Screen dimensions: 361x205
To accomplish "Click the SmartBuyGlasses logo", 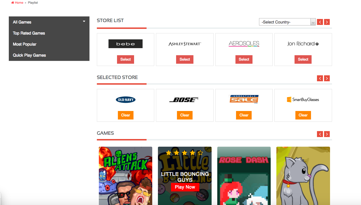I will [x=303, y=99].
